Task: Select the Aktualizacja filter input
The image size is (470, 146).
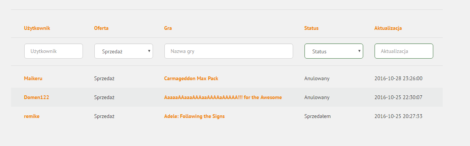Action: pos(404,51)
